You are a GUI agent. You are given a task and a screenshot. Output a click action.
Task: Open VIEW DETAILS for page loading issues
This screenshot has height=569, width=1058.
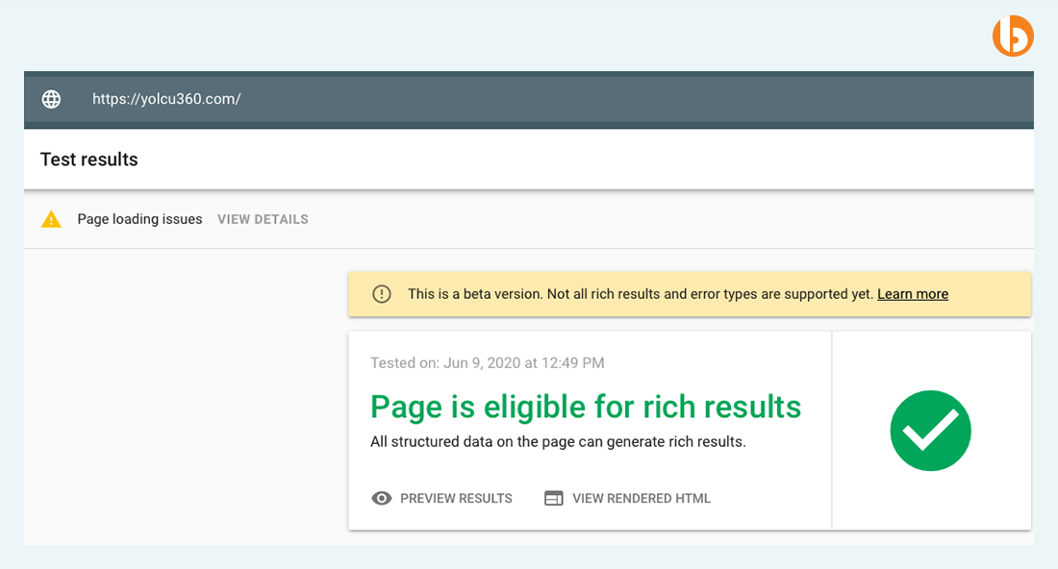263,218
